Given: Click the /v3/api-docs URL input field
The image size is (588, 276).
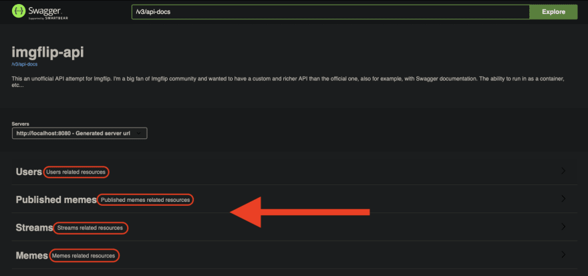Looking at the screenshot, I should (x=330, y=11).
